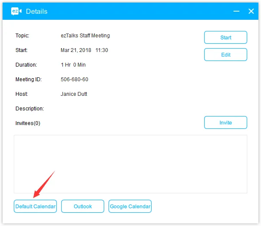
Task: Click the ezTalks logo icon
Action: click(16, 11)
